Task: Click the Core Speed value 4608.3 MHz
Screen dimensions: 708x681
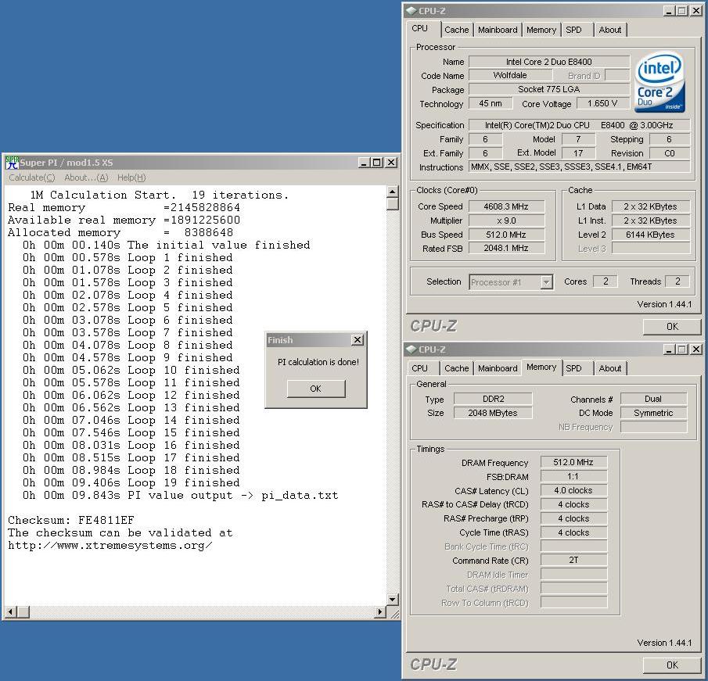Action: [506, 206]
